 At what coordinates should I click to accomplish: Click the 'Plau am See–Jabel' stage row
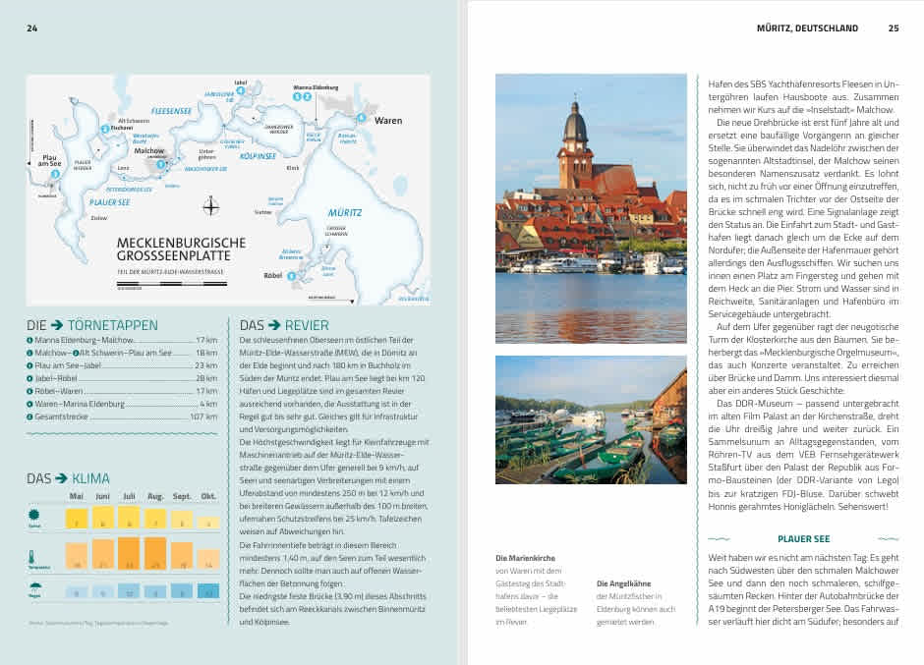(x=122, y=365)
